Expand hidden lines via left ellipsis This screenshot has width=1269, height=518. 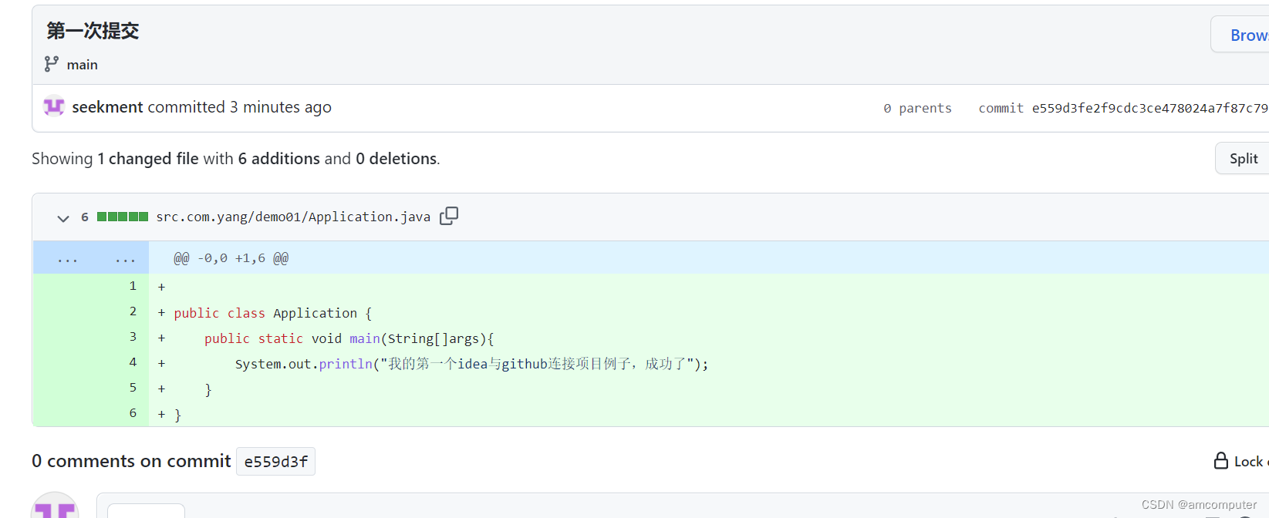pyautogui.click(x=68, y=259)
